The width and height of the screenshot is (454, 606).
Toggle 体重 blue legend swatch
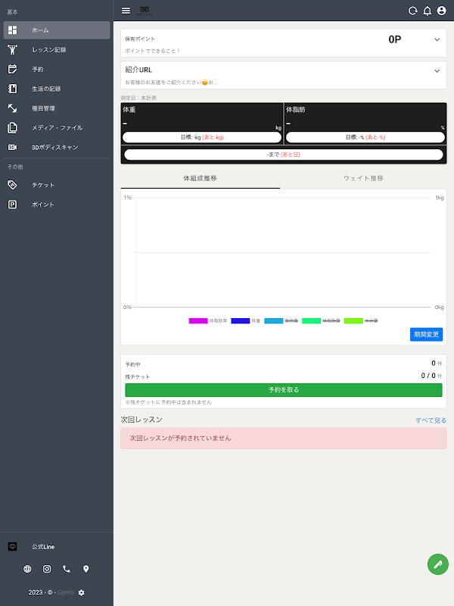(240, 320)
